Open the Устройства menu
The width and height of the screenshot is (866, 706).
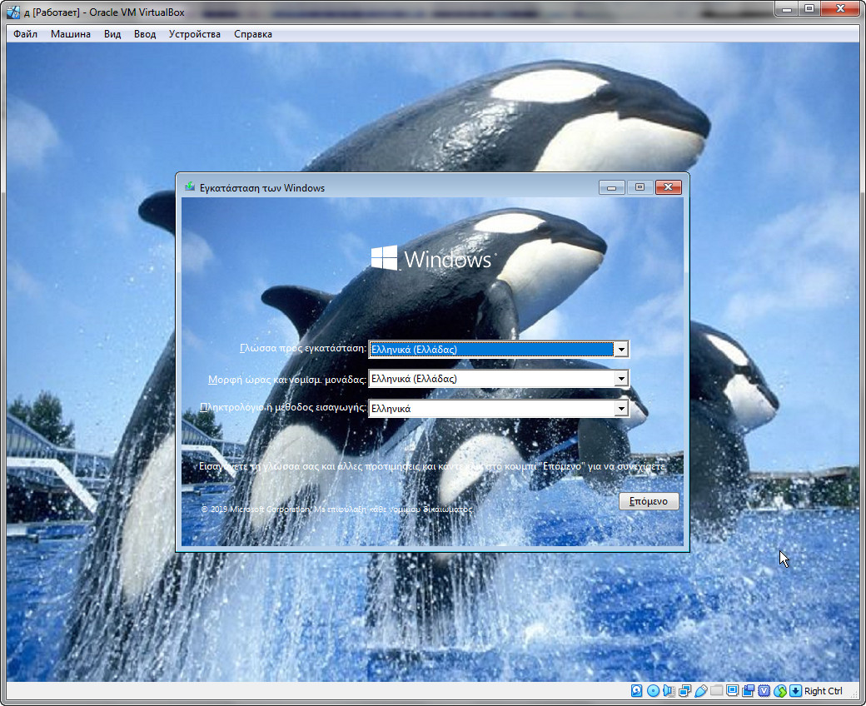click(x=194, y=34)
